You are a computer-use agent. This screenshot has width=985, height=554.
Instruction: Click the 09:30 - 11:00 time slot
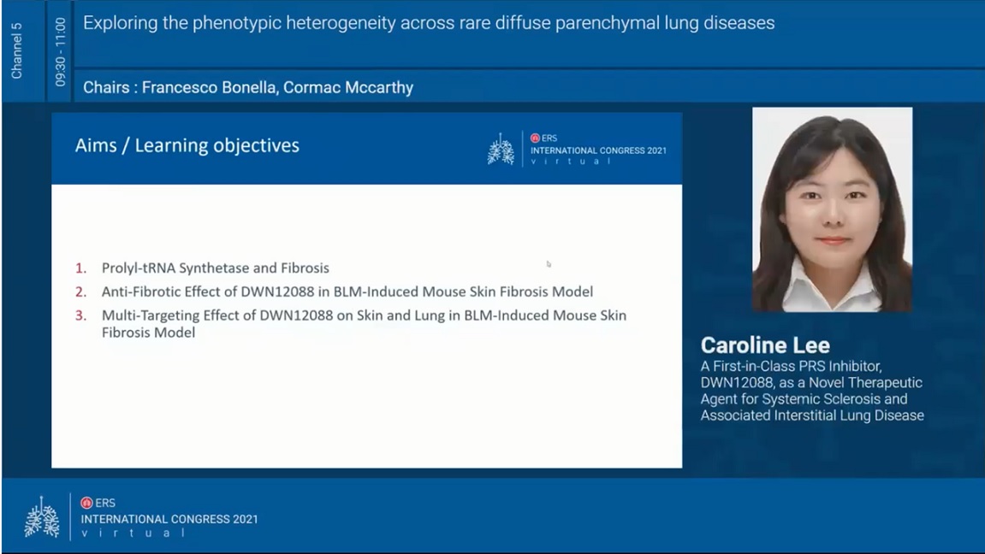pos(60,51)
